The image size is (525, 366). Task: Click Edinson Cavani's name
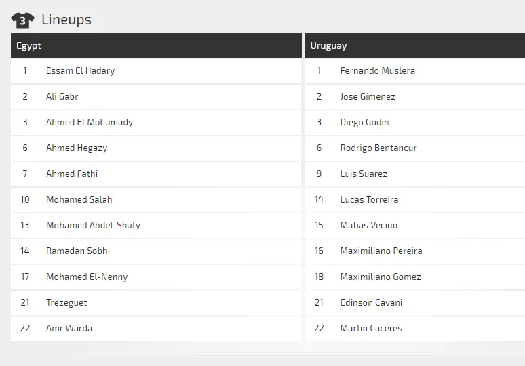[x=371, y=303]
